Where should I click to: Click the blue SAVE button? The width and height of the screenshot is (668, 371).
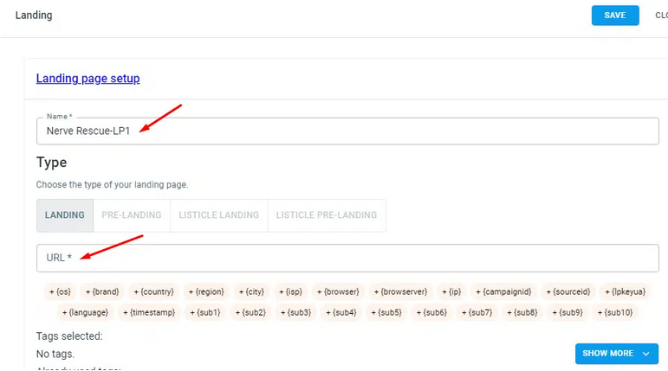click(615, 16)
